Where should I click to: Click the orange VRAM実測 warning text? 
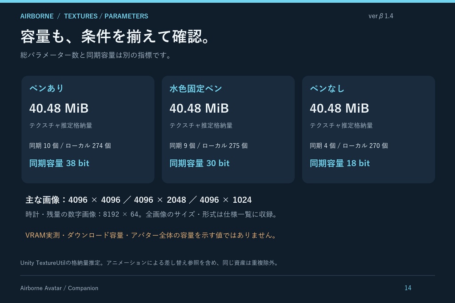pyautogui.click(x=151, y=235)
